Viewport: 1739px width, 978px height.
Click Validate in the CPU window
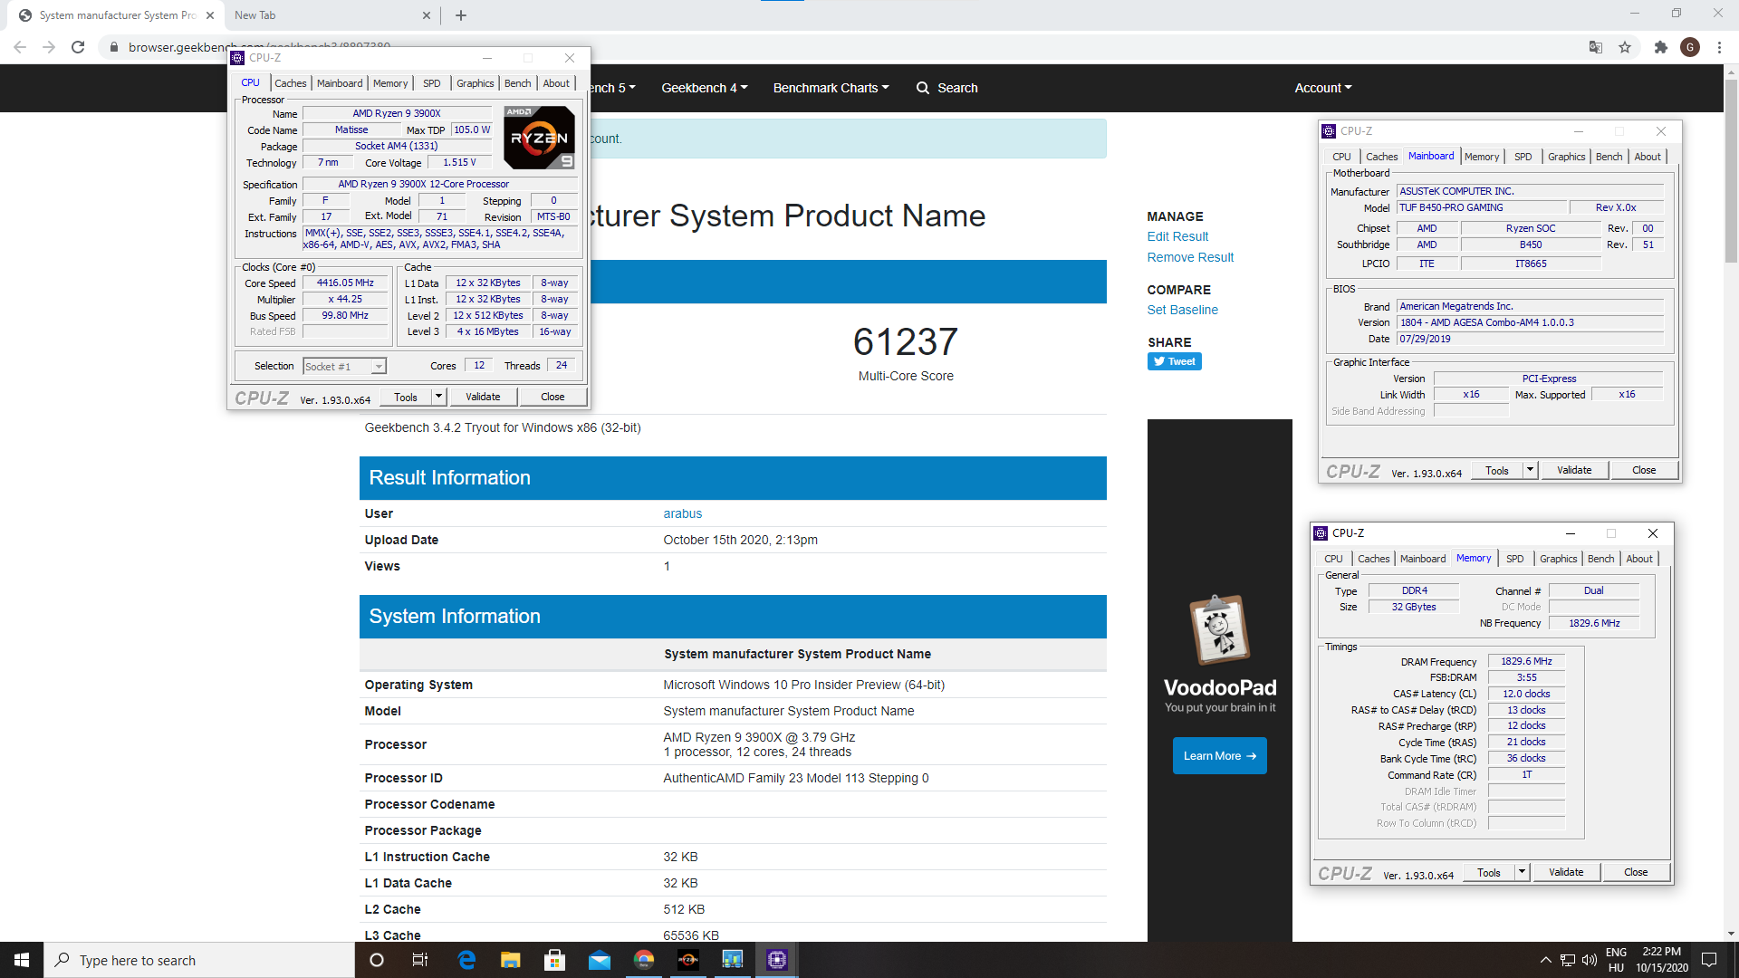(x=483, y=397)
